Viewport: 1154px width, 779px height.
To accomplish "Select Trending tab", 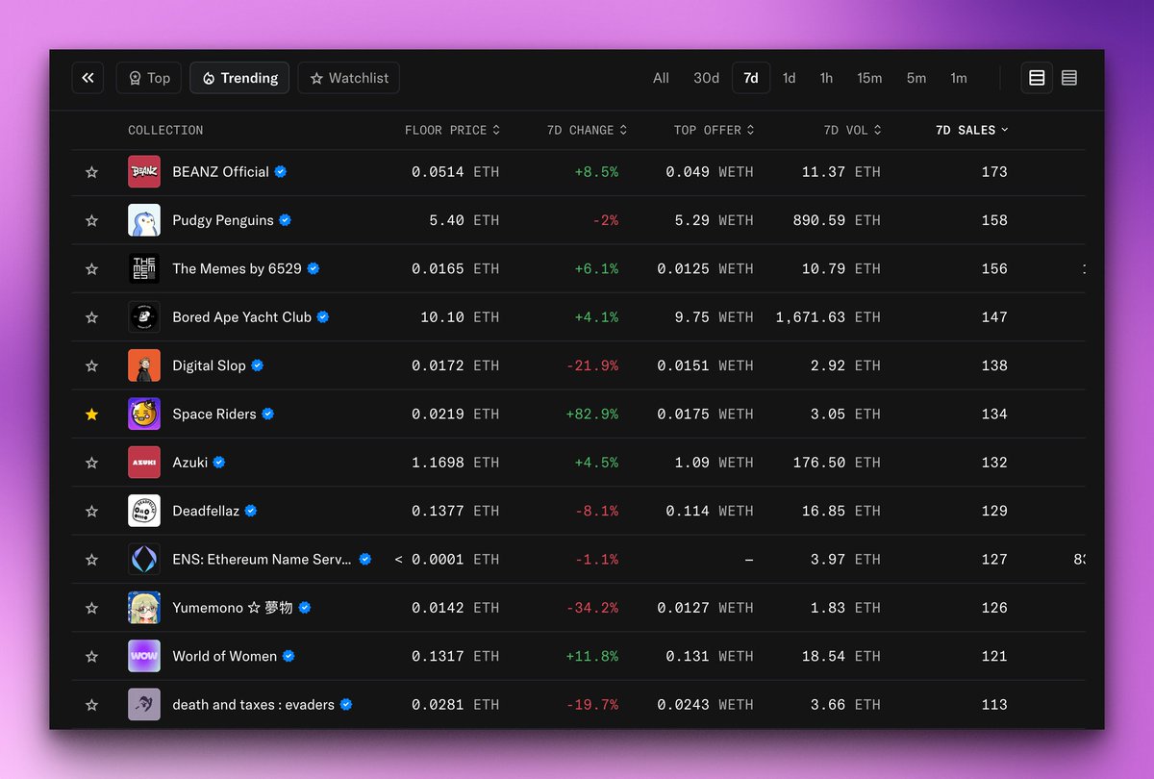I will (x=239, y=78).
